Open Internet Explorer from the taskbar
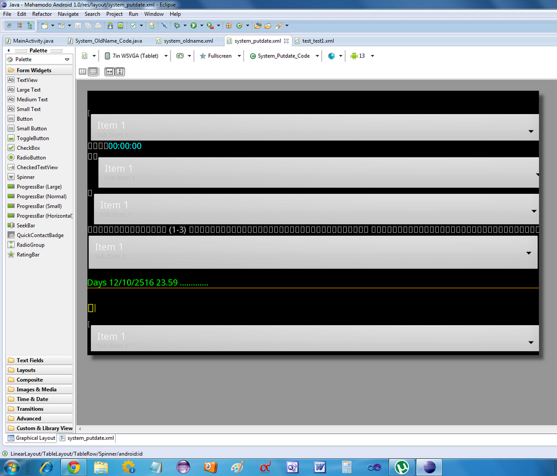 point(47,467)
